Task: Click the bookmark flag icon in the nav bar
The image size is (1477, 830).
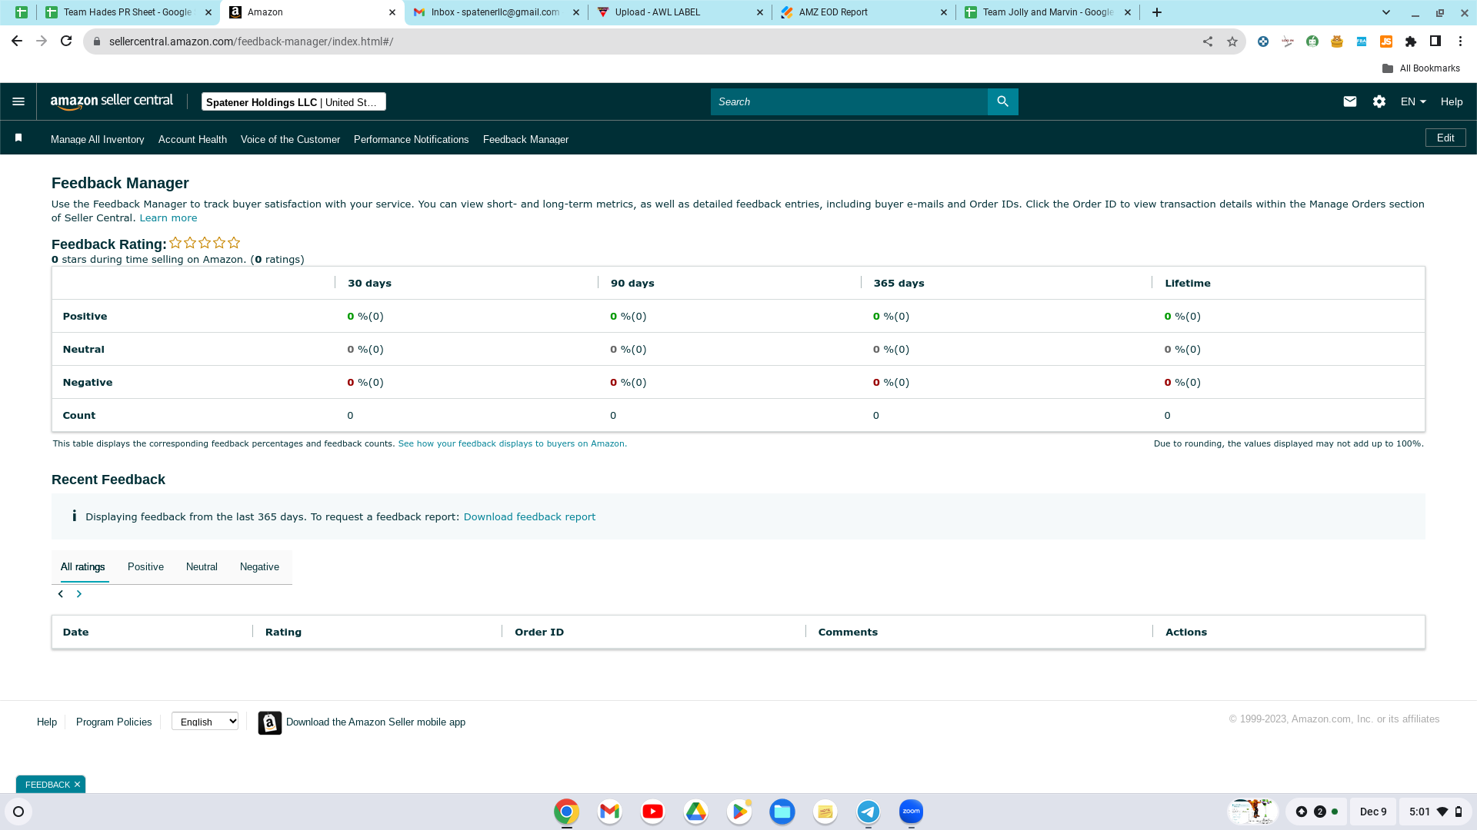Action: pyautogui.click(x=18, y=138)
